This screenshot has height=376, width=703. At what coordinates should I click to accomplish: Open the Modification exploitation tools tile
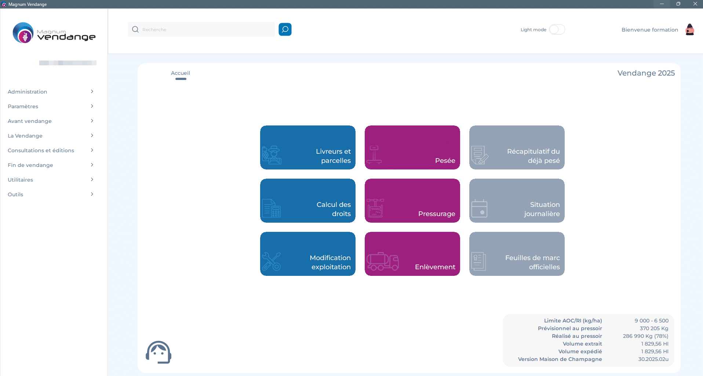point(307,254)
